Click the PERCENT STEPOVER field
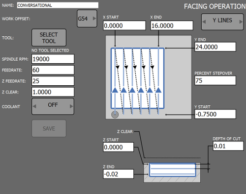Image resolution: width=246 pixels, height=194 pixels. click(x=215, y=80)
